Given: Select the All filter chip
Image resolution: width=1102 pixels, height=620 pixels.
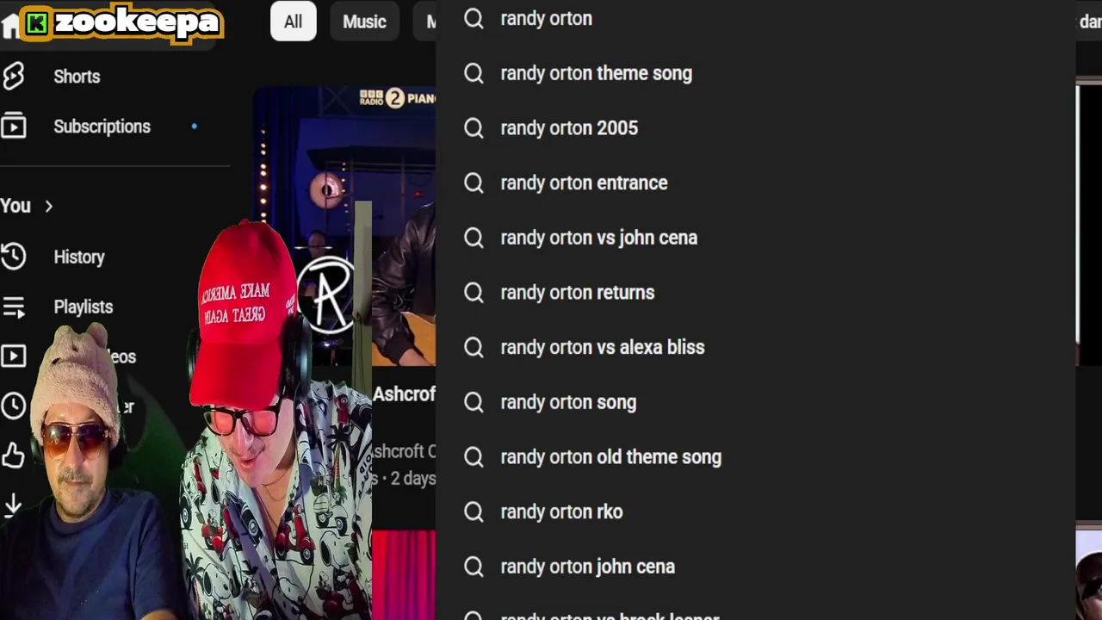Looking at the screenshot, I should pos(293,22).
